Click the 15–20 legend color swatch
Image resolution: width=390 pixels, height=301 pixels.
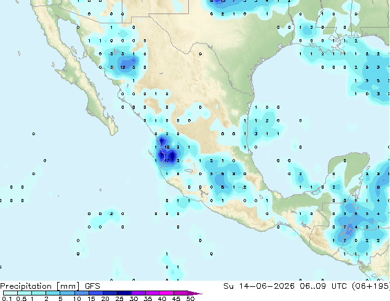click(96, 293)
